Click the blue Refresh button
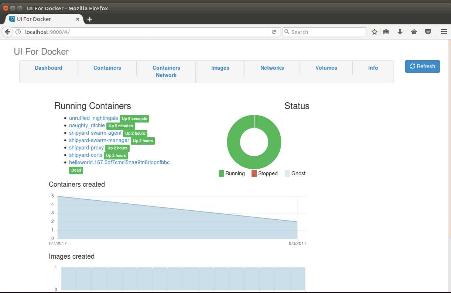 click(x=422, y=66)
